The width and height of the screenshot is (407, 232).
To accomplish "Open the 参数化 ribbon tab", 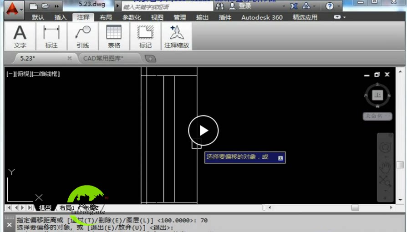I will coord(132,17).
